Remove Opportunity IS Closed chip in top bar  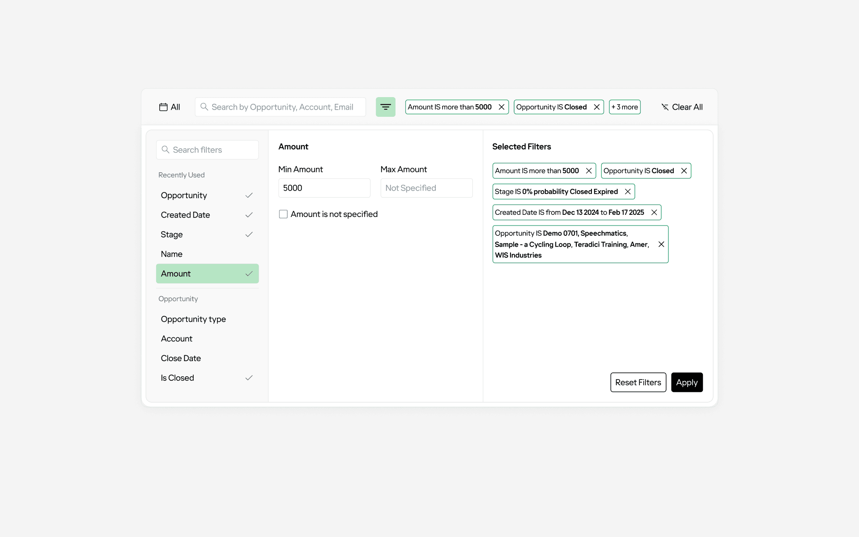597,107
